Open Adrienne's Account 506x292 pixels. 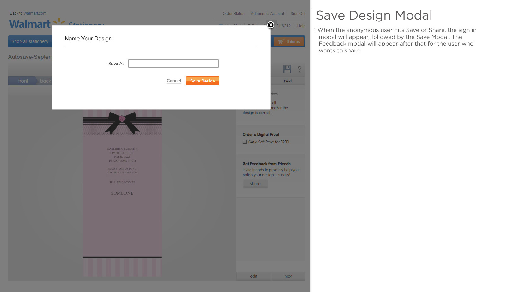tap(267, 13)
